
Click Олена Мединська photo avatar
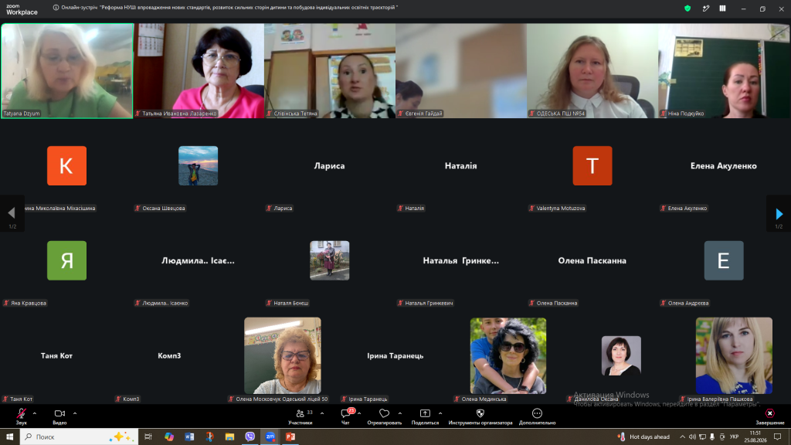click(508, 355)
